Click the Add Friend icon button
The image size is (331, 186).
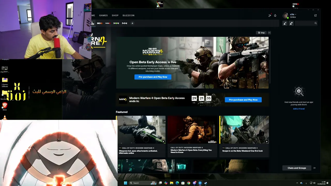285,23
